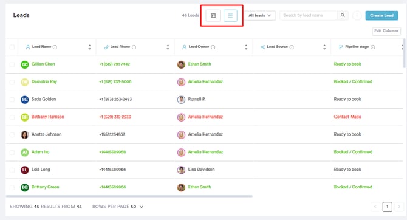Open lead Sade Golden
This screenshot has width=407, height=220.
coord(44,99)
